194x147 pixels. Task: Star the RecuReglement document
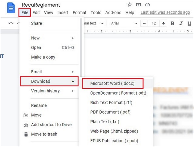point(129,5)
